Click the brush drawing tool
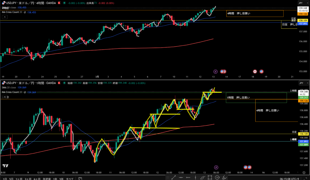This screenshot has width=310, height=180. coord(203,178)
